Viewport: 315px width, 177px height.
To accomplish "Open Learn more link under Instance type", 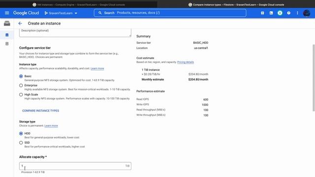I will click(x=97, y=68).
